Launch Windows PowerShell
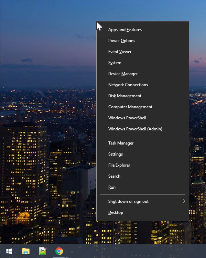The height and width of the screenshot is (258, 206). (143, 118)
